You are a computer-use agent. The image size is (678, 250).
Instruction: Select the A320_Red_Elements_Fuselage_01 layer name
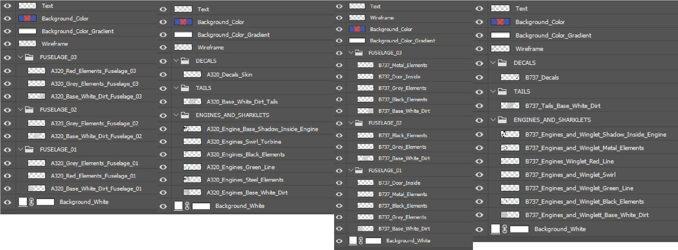pyautogui.click(x=93, y=176)
